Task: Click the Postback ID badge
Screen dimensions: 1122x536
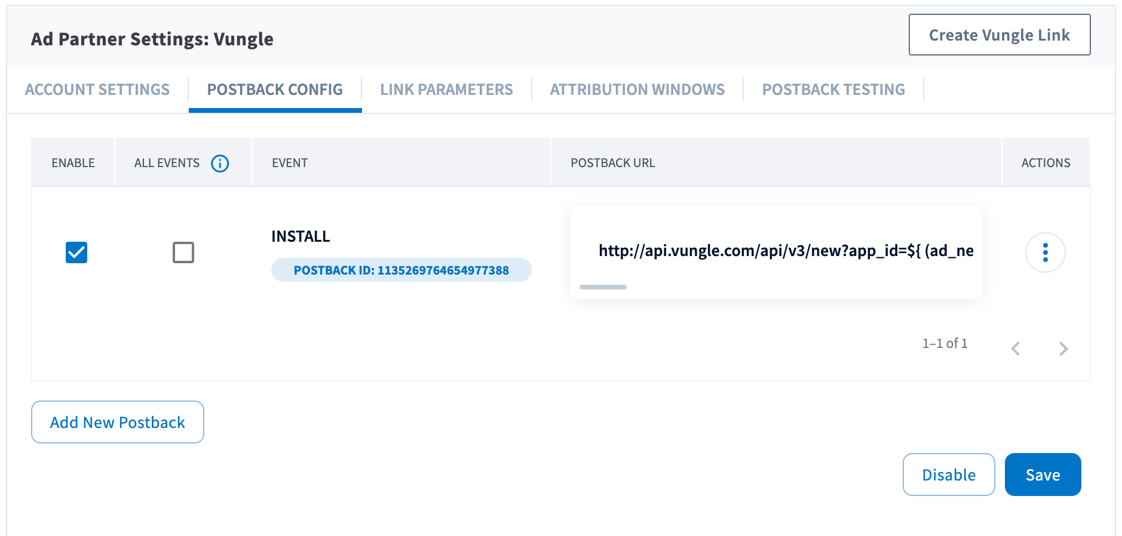Action: click(x=401, y=270)
